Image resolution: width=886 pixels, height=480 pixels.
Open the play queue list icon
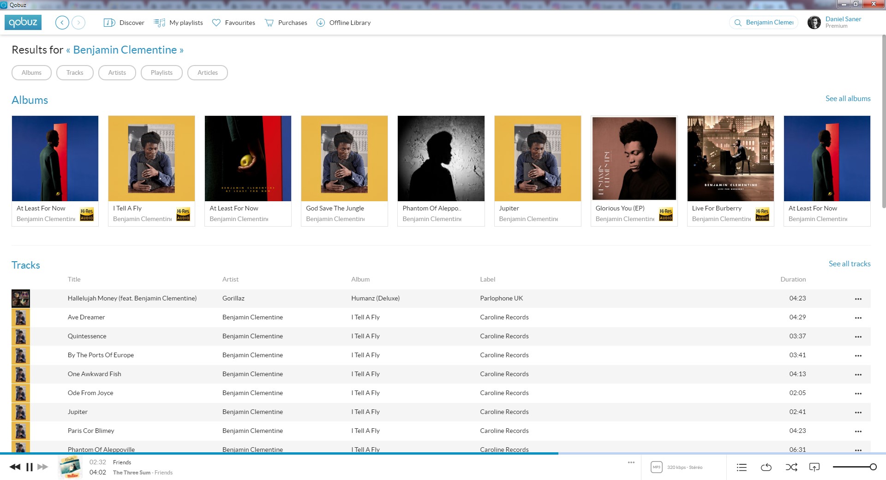[742, 468]
